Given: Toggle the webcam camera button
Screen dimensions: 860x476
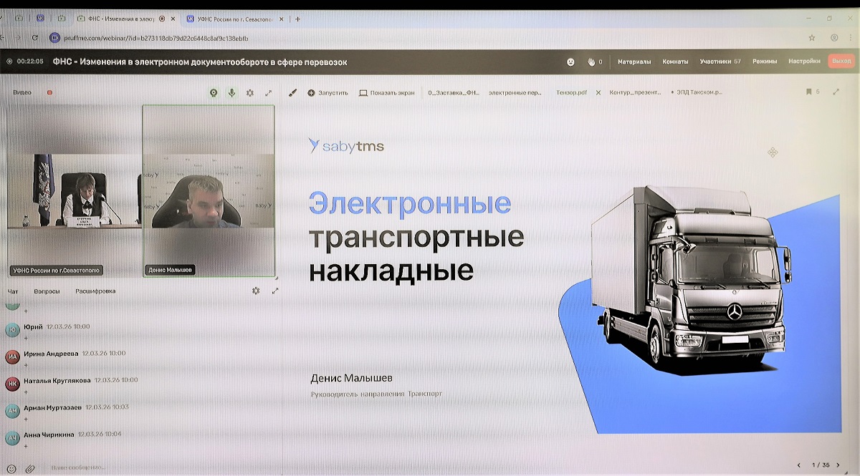Looking at the screenshot, I should tap(213, 93).
